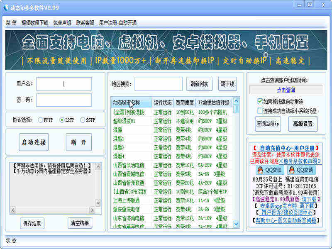
Task: Click the result log's scroll right arrow
Action: point(92,210)
